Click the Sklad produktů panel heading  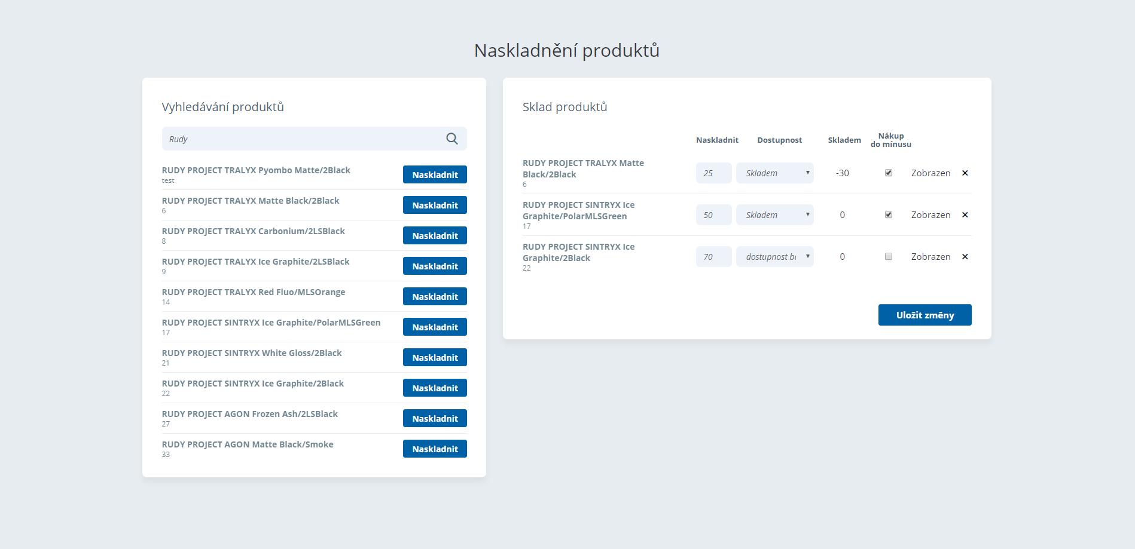click(x=565, y=107)
